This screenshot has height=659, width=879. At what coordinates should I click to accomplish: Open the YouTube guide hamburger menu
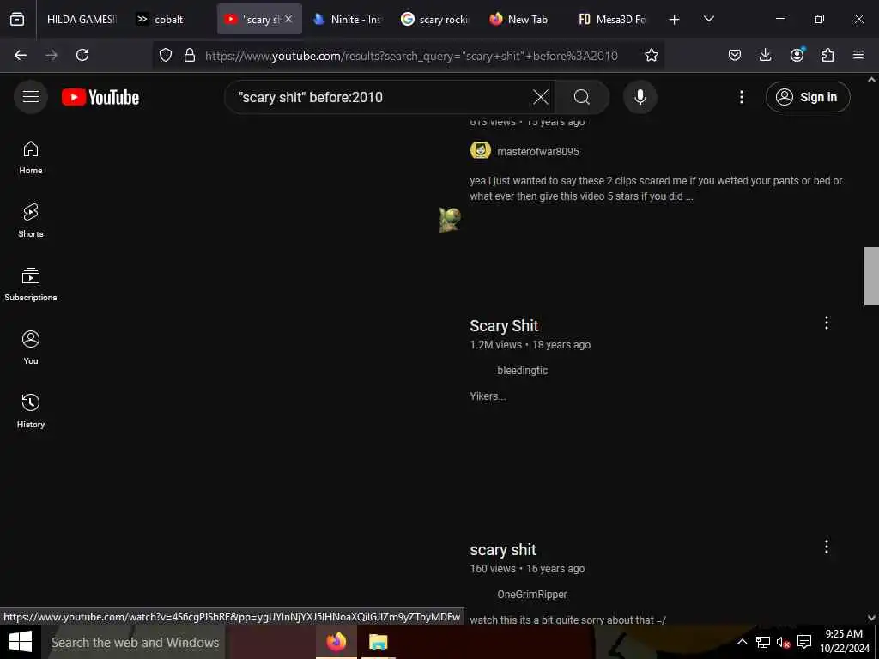[x=31, y=97]
